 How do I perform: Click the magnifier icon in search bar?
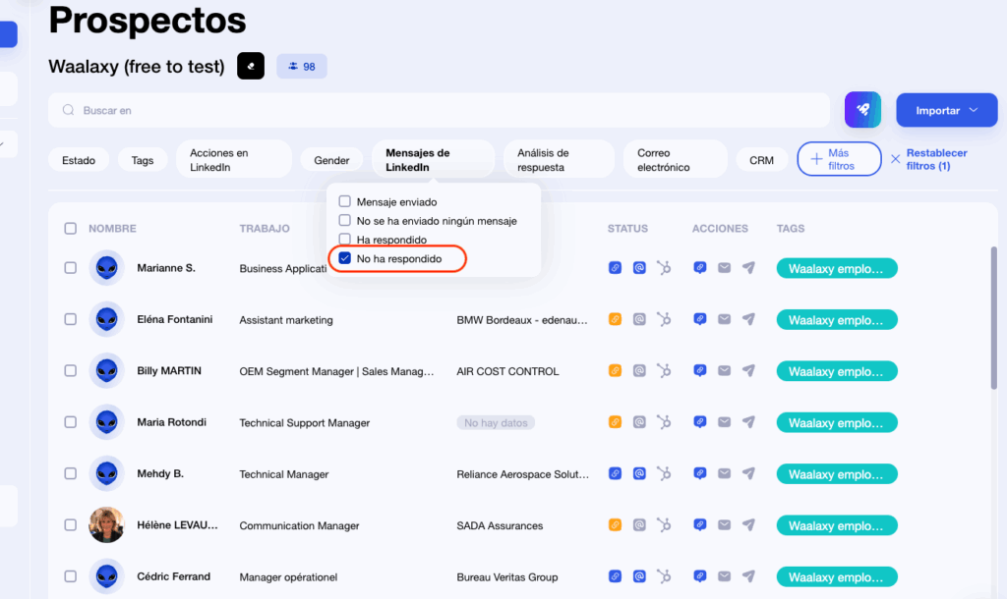[x=68, y=110]
